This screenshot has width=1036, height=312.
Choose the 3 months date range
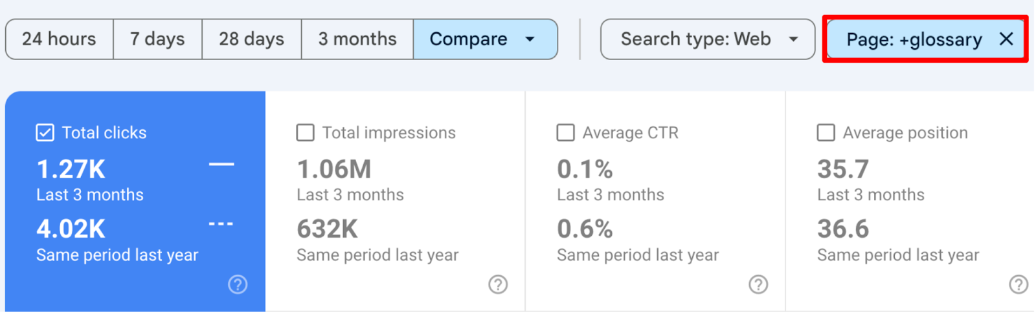click(357, 39)
